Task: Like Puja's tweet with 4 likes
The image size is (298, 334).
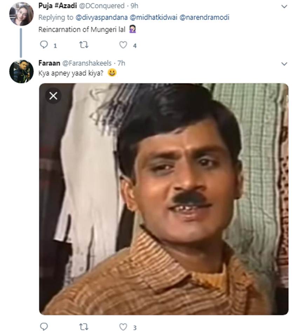Action: pyautogui.click(x=123, y=45)
